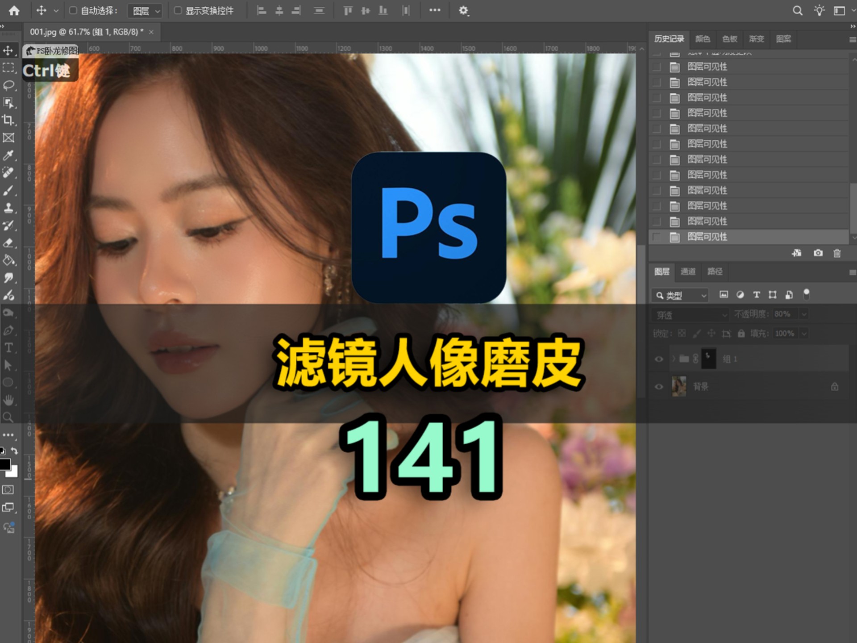Open the Discover lightbulb panel
The height and width of the screenshot is (643, 857).
point(819,10)
